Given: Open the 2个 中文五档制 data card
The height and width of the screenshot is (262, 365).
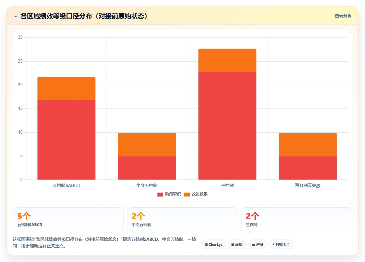Looking at the screenshot, I should pos(182,219).
